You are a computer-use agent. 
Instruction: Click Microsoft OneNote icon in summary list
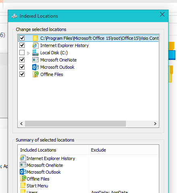[x=23, y=165]
